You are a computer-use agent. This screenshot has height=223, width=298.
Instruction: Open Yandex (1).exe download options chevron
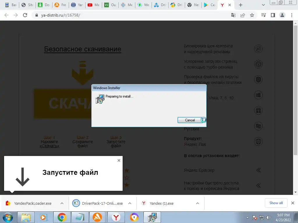(x=198, y=203)
